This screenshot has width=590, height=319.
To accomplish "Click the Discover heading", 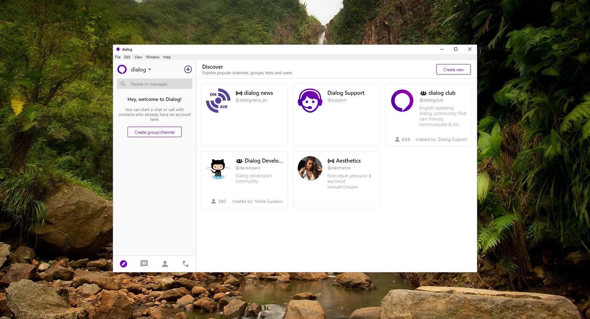I will tap(213, 67).
